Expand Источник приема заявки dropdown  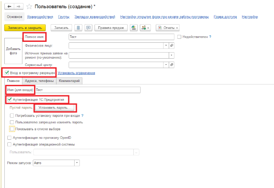(171, 55)
